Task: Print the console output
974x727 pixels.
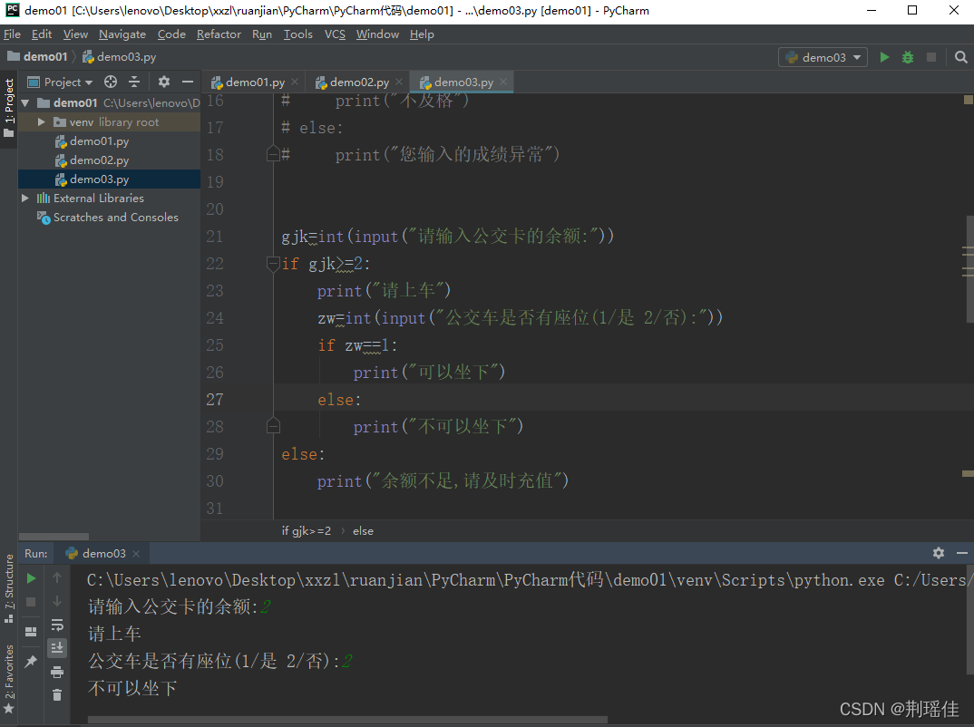Action: (x=56, y=671)
